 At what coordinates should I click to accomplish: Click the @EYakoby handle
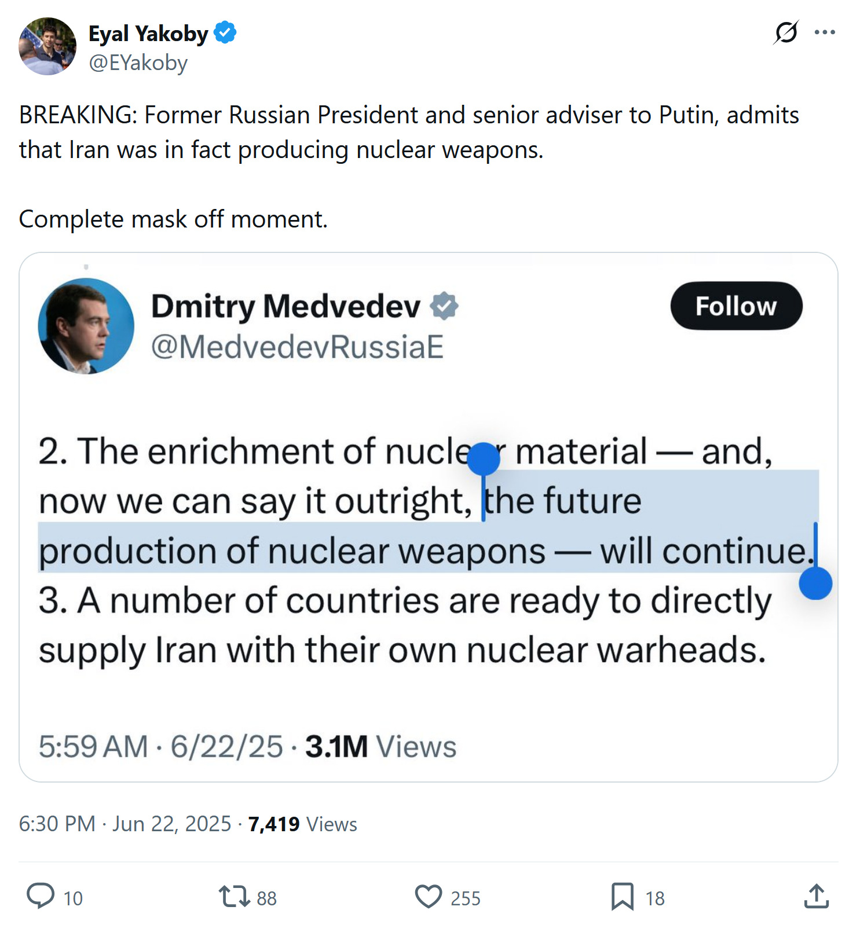click(138, 63)
